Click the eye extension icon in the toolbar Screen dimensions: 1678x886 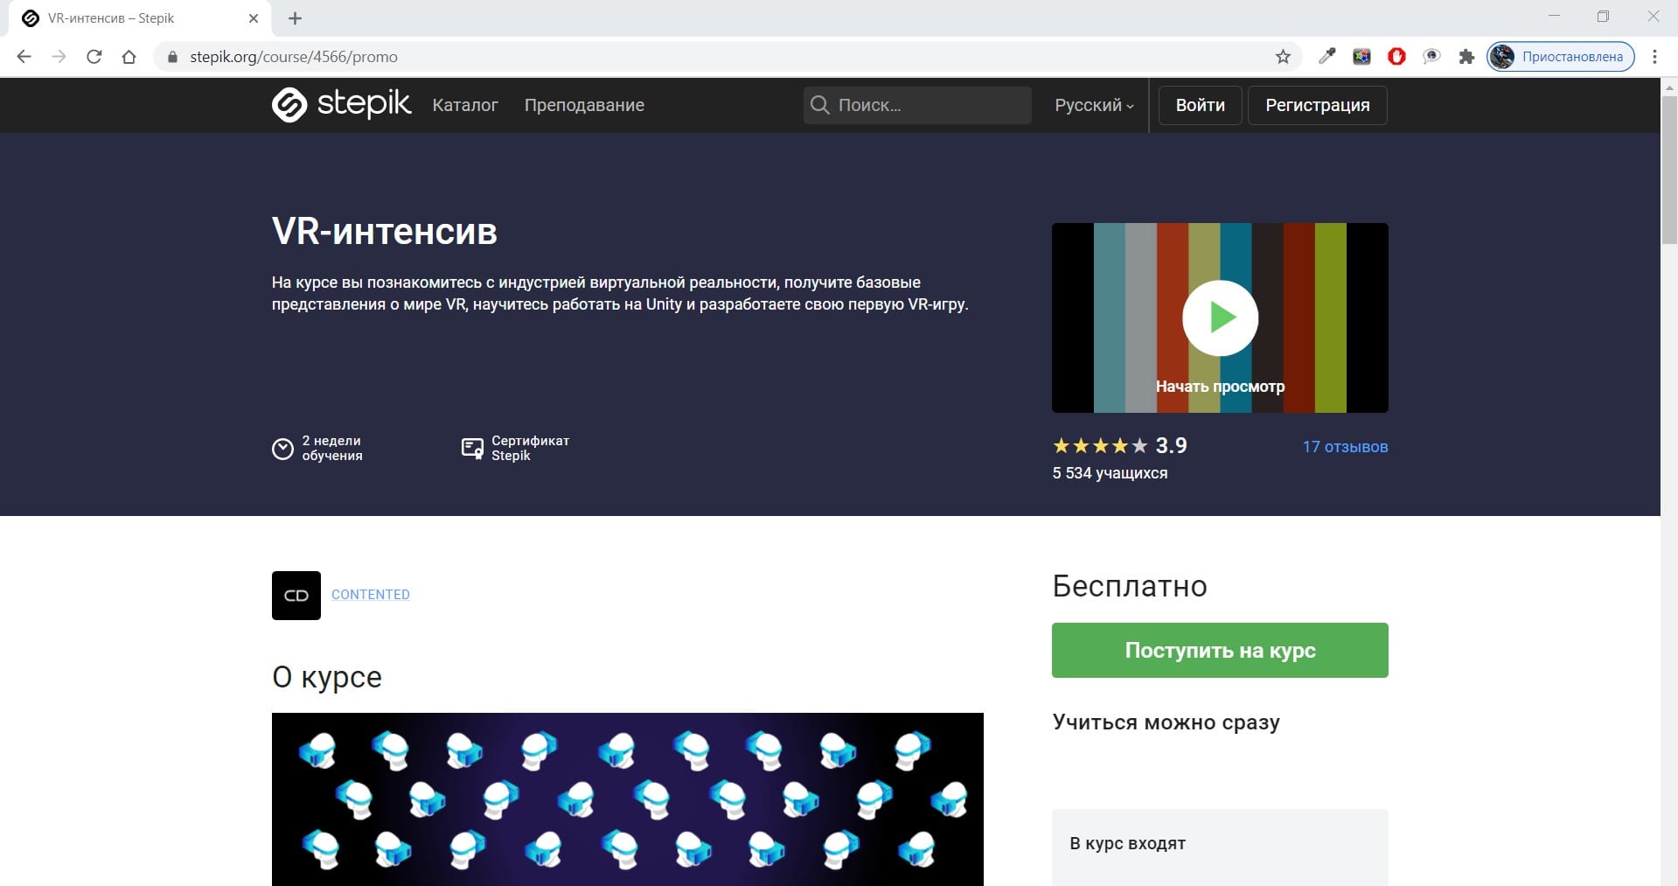tap(1432, 57)
